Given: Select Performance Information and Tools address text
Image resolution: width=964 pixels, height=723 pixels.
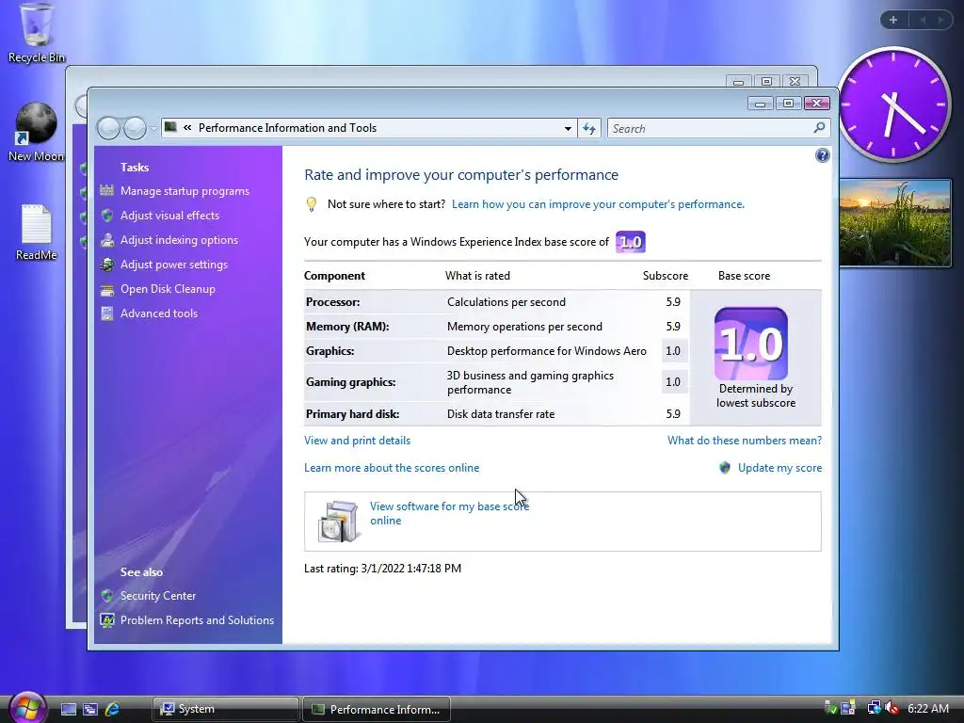Looking at the screenshot, I should coord(287,128).
